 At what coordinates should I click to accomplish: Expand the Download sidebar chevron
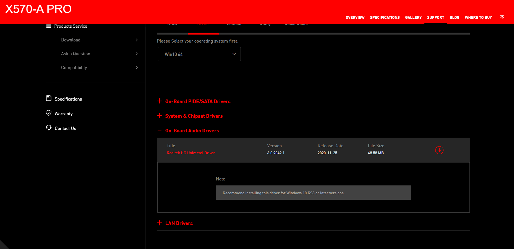point(137,40)
